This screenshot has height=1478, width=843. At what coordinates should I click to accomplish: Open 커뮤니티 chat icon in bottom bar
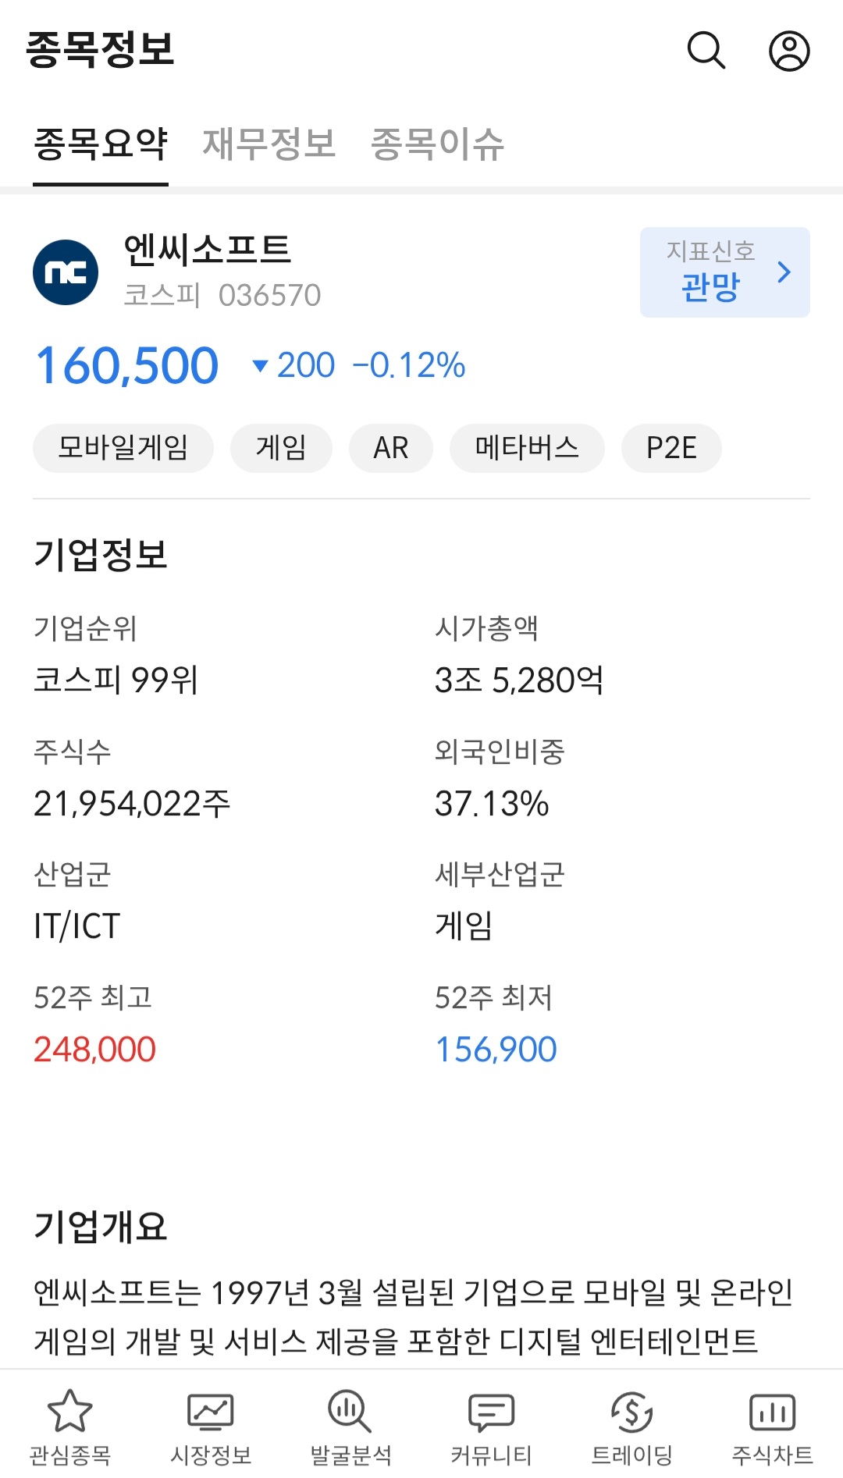point(491,1412)
